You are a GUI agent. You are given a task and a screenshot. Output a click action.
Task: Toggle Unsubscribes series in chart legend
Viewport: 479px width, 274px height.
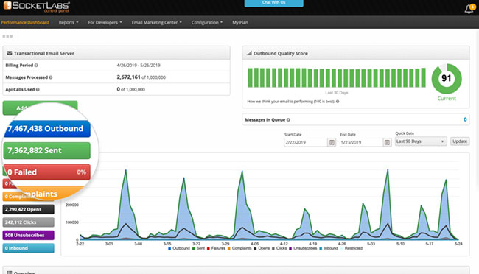coord(303,248)
